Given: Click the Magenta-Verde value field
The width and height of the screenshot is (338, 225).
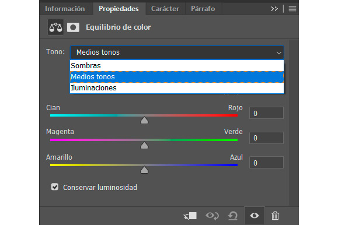Looking at the screenshot, I should coord(266,138).
